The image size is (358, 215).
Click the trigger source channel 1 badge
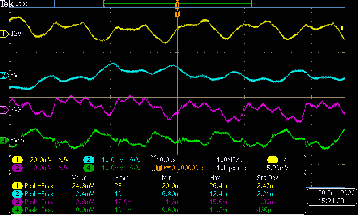tap(273, 160)
